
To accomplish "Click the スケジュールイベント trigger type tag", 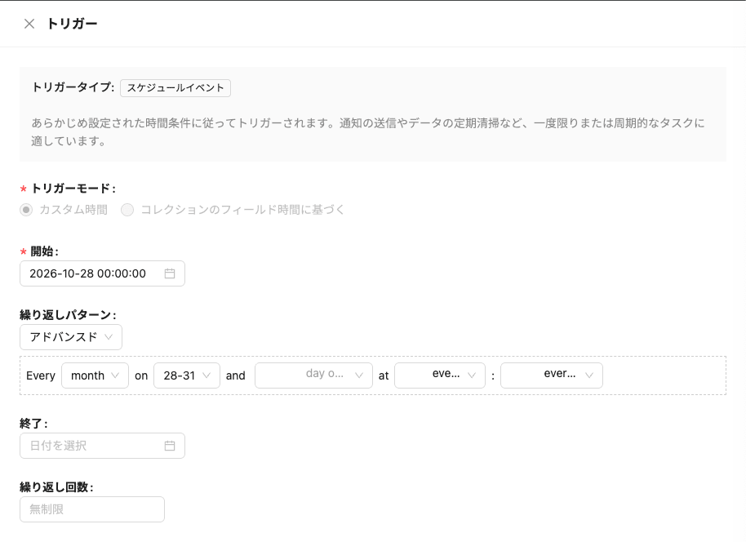I will pos(175,88).
